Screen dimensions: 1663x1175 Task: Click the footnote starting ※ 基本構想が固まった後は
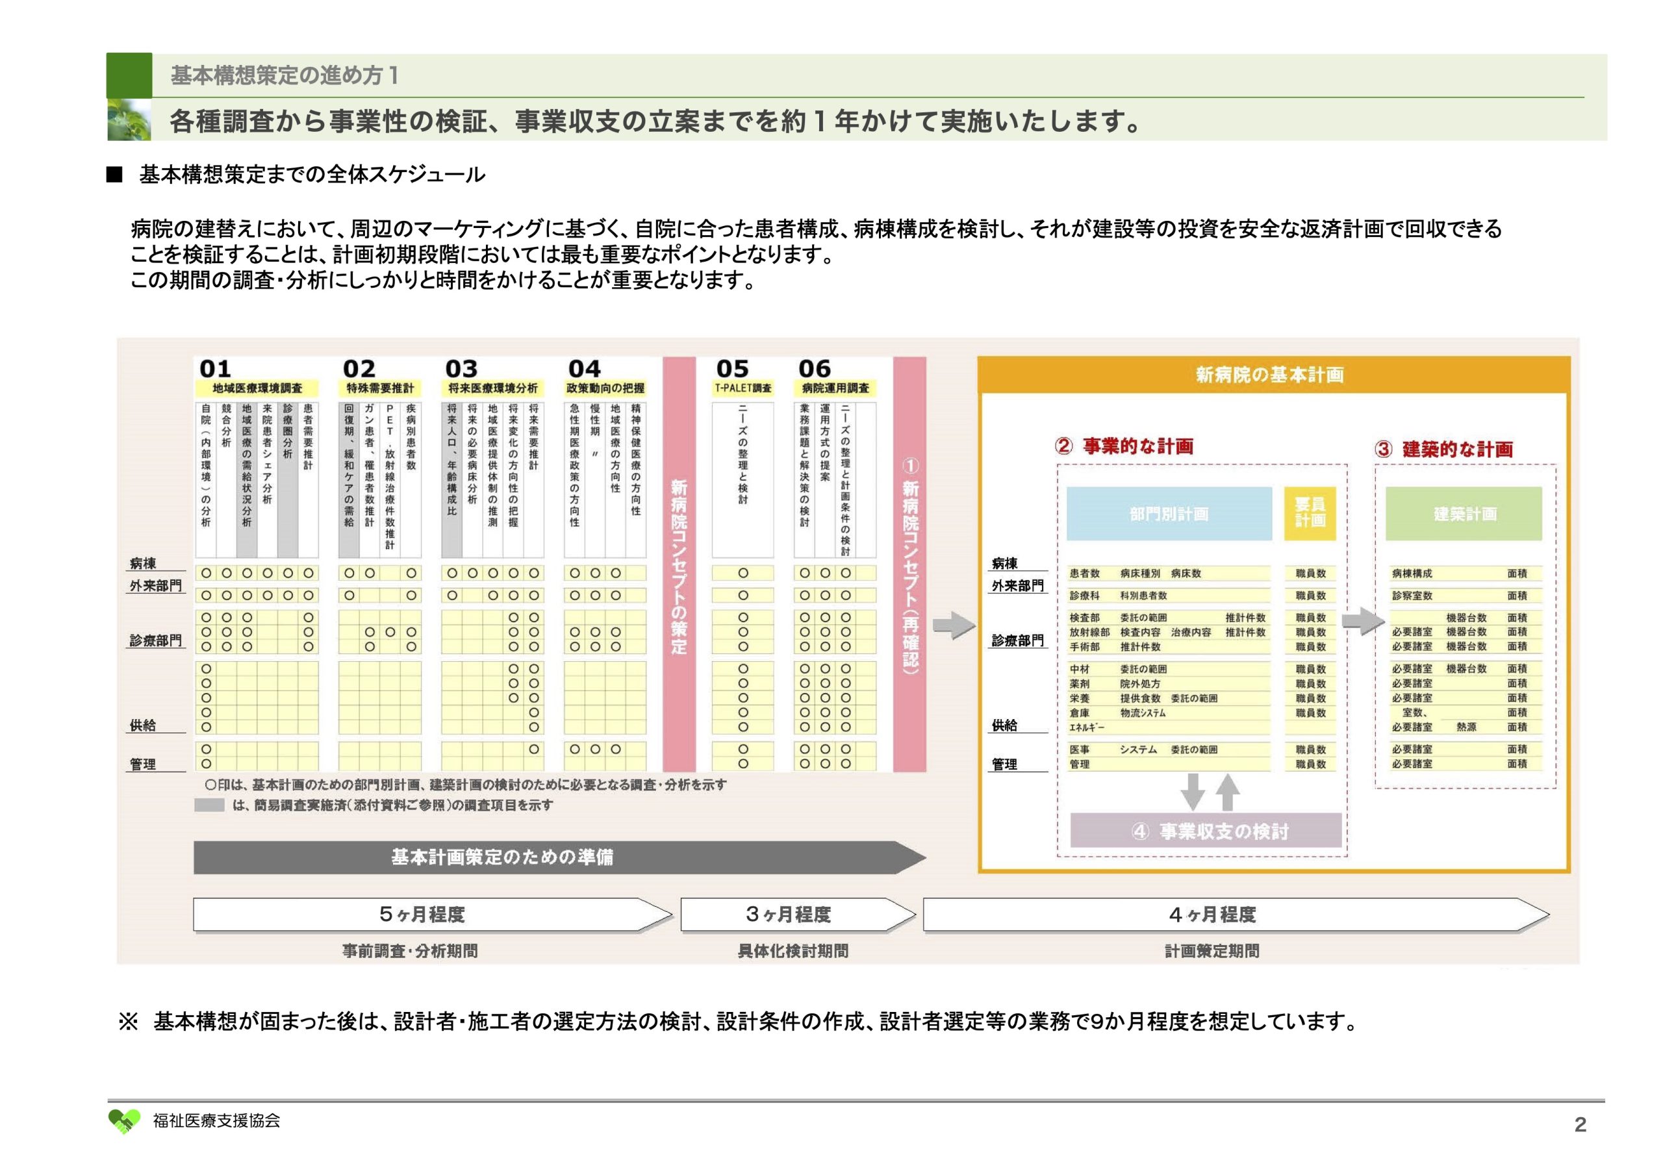coord(739,1022)
